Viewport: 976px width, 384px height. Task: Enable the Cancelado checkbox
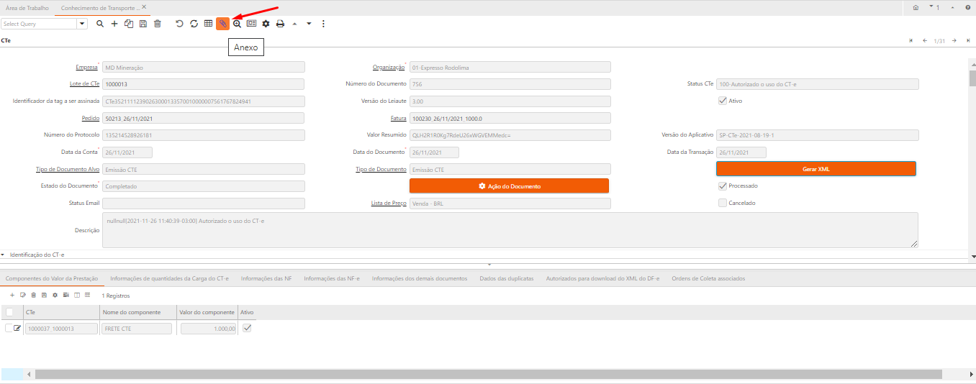723,203
